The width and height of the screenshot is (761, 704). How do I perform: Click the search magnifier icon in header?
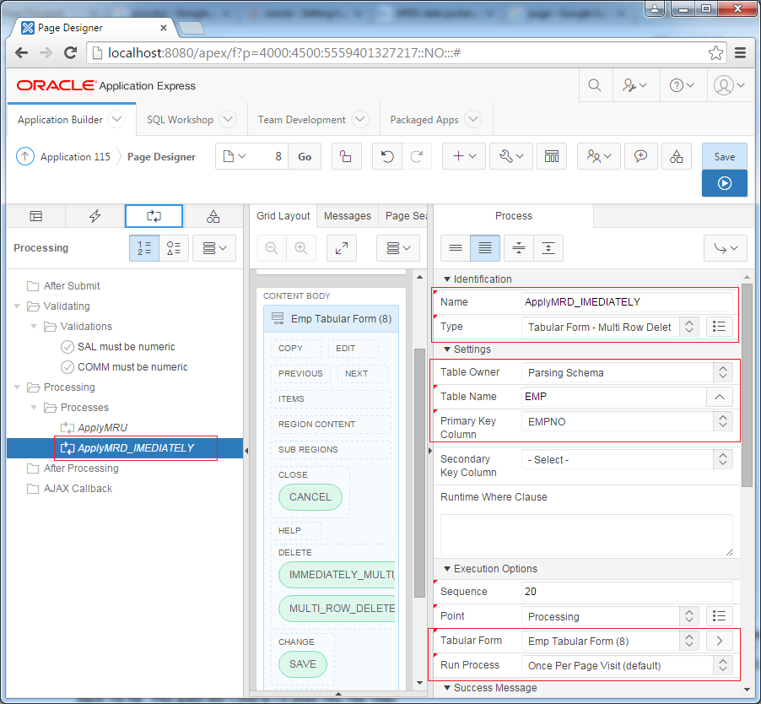pos(595,85)
